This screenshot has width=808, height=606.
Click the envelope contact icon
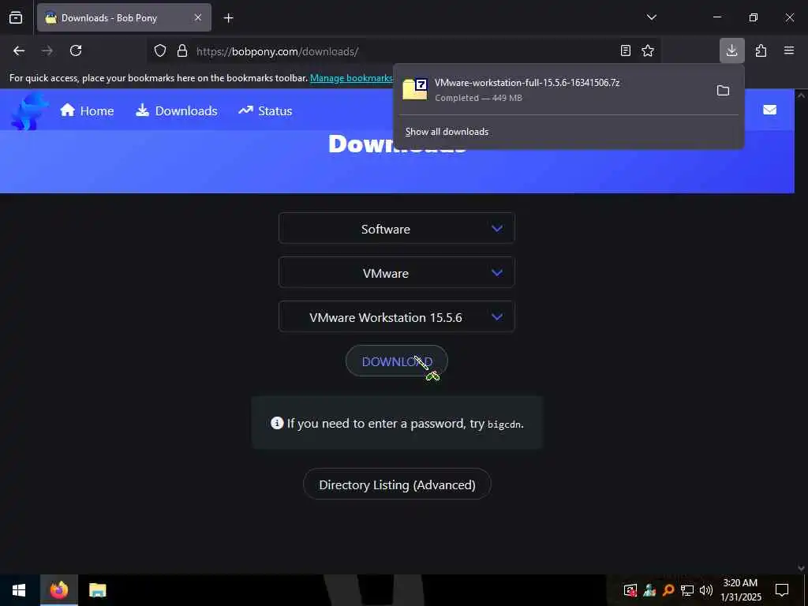pos(770,110)
